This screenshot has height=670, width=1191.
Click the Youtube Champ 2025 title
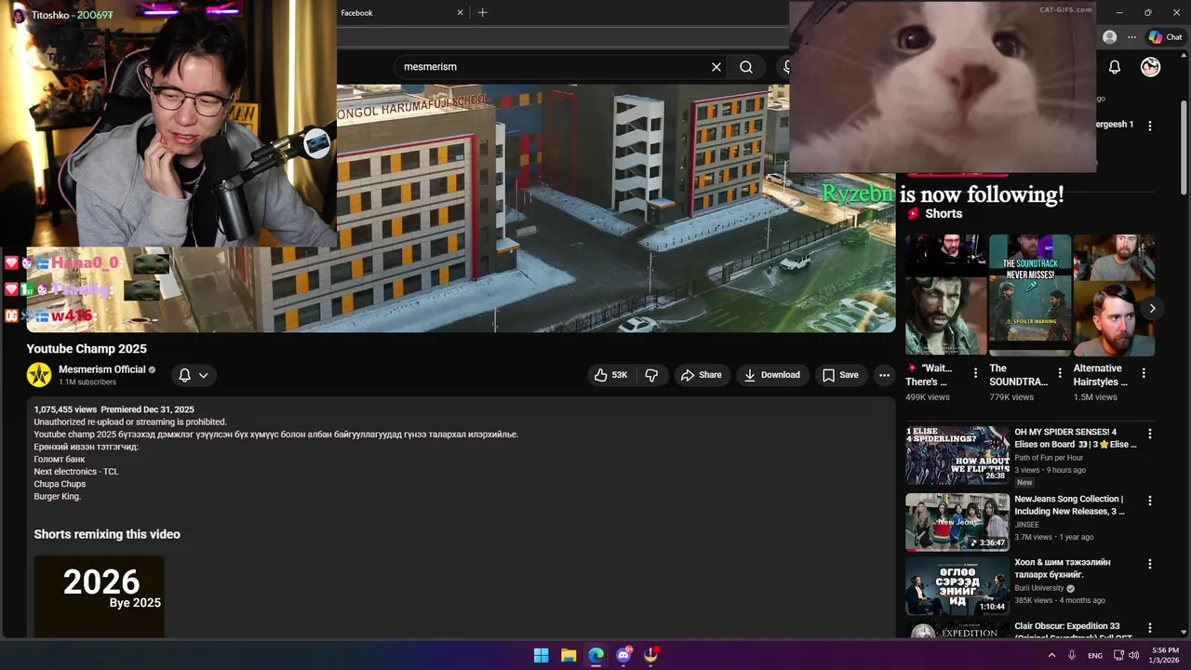(x=87, y=349)
